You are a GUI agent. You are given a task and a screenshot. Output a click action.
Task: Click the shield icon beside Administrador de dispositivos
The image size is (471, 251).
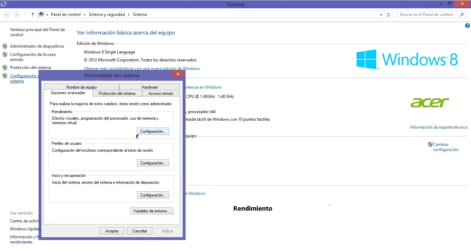click(x=5, y=46)
